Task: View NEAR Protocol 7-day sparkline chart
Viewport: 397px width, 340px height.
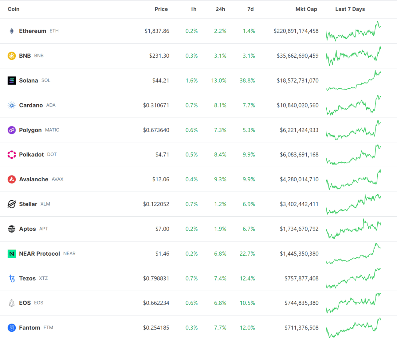Action: coord(353,254)
